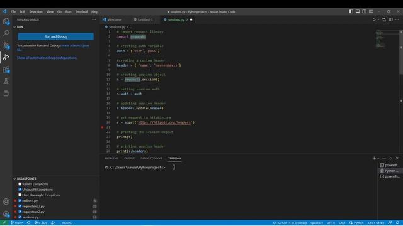The image size is (403, 226).
Task: Open the Terminal menu
Action: point(81,11)
